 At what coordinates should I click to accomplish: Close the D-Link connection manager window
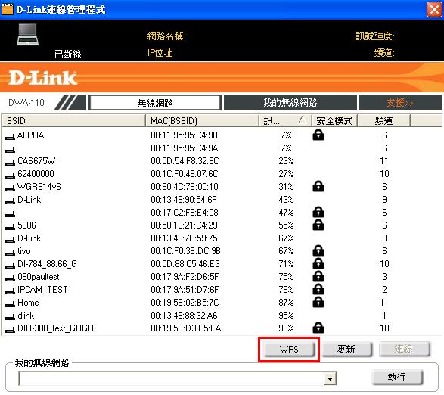point(434,9)
